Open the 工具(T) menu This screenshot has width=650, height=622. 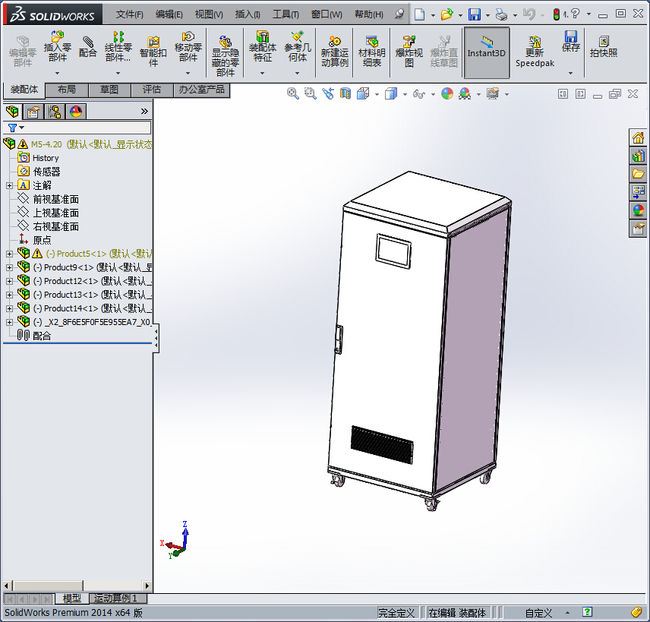tap(286, 14)
